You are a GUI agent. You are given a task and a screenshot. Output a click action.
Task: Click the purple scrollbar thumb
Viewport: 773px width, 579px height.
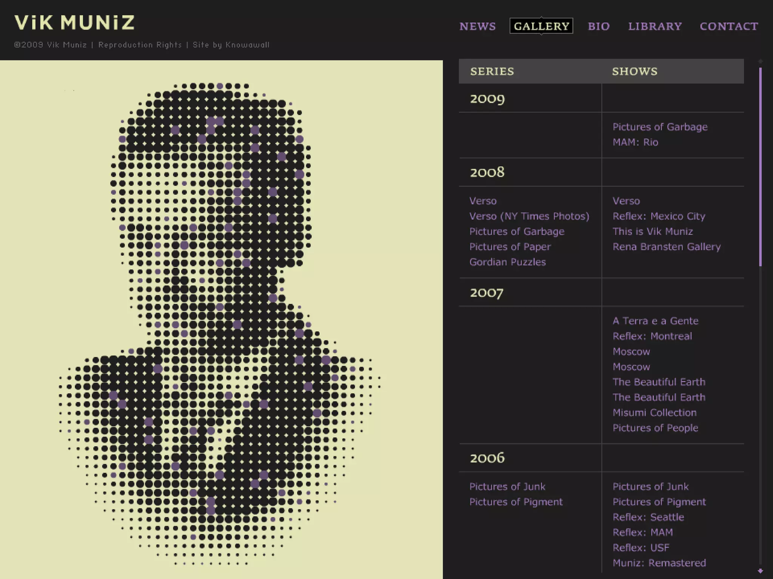760,166
